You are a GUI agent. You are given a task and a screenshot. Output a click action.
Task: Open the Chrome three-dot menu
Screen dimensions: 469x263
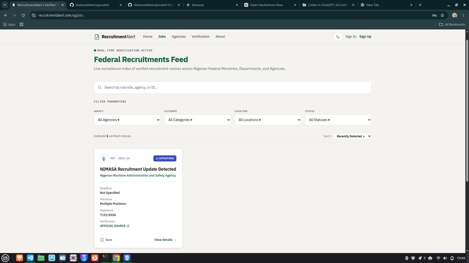click(463, 15)
